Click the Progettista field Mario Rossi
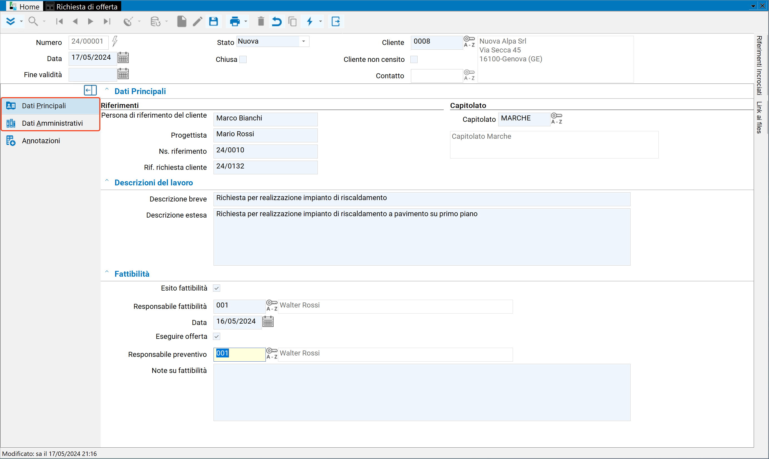 [265, 135]
